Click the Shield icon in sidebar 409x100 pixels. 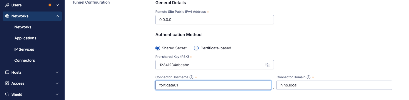click(x=7, y=94)
